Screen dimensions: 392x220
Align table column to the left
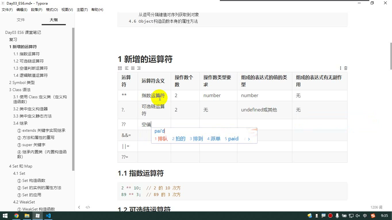pos(127,68)
